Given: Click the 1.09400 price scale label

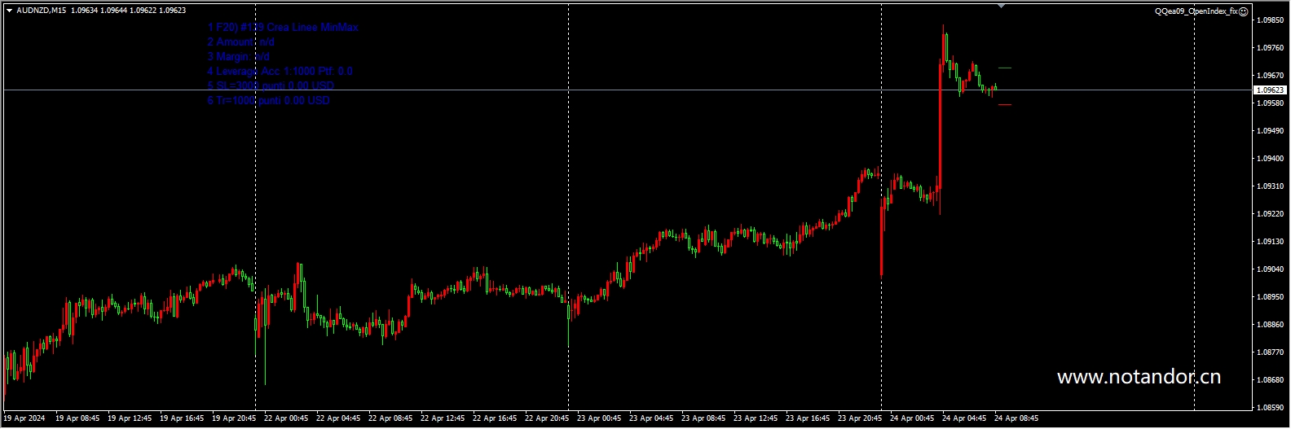Looking at the screenshot, I should pyautogui.click(x=1271, y=159).
